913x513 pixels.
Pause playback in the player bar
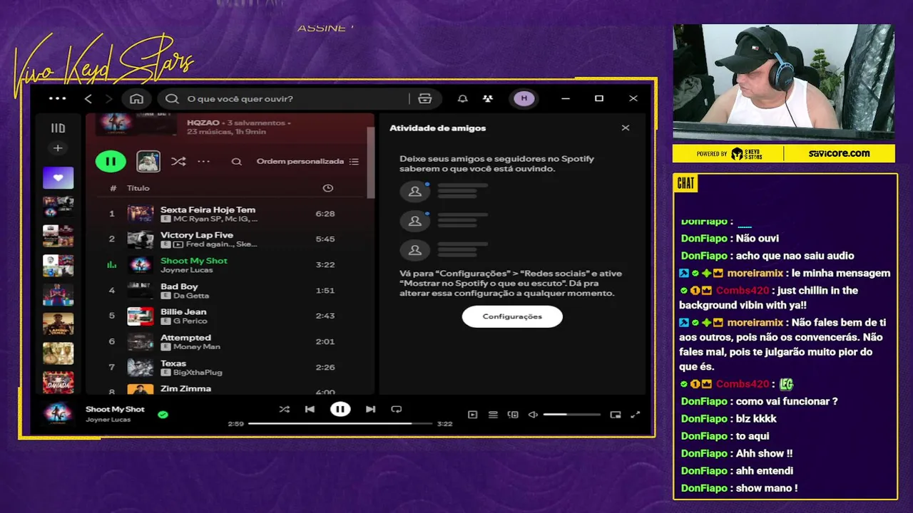340,409
